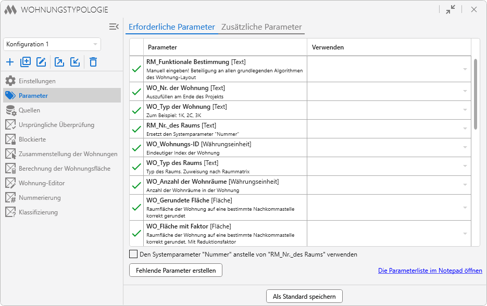Click the rename configuration pencil icon
487x306 pixels.
click(x=41, y=62)
